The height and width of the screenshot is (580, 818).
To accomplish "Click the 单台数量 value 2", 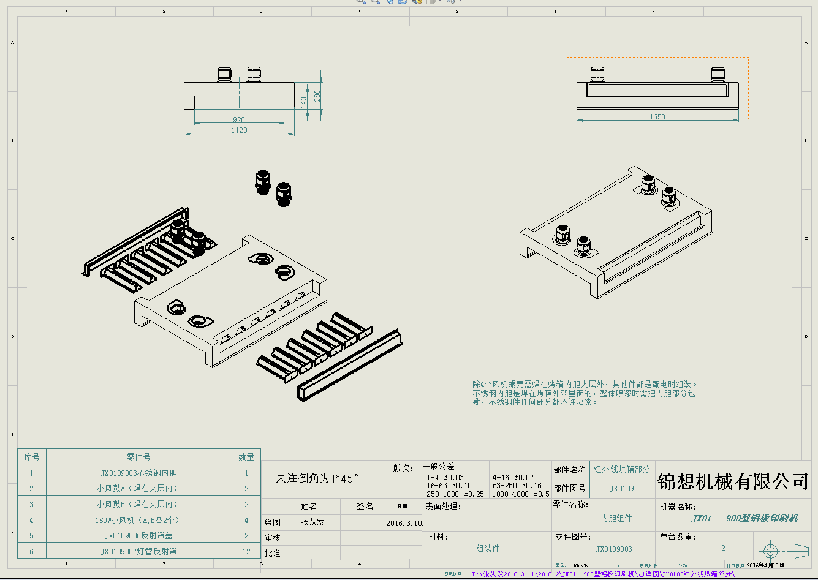I will [723, 548].
